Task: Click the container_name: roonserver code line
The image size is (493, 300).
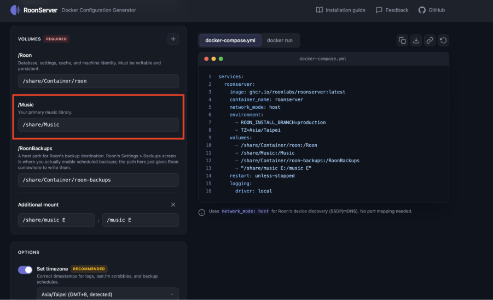Action: pyautogui.click(x=266, y=99)
